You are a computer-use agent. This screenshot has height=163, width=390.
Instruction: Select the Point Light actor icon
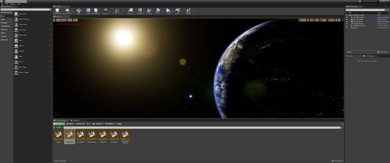point(16,30)
